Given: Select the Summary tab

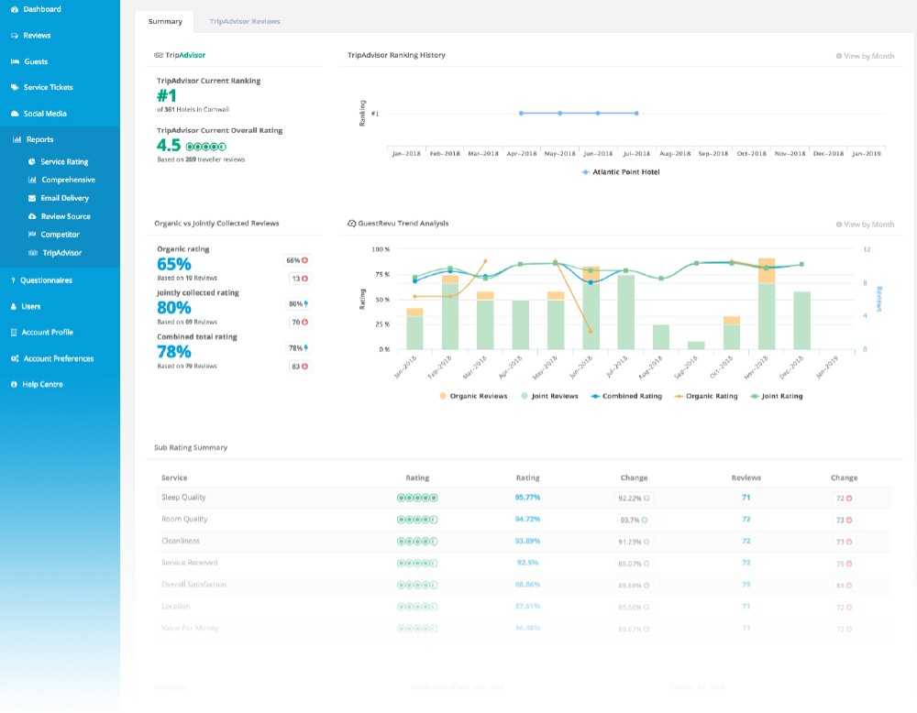Looking at the screenshot, I should 165,21.
